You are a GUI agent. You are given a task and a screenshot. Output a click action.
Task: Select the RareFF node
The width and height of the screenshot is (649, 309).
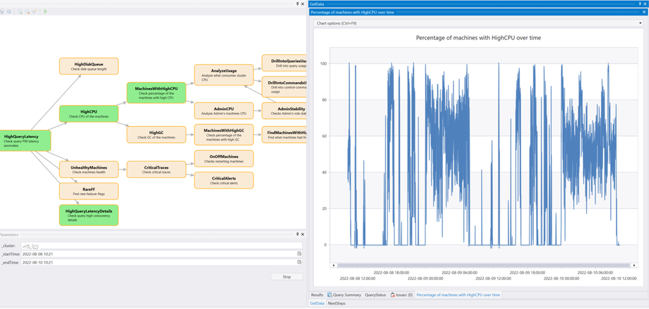89,191
